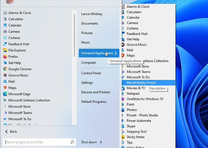Open Camera in the submenu
208x148 pixels.
tap(132, 23)
